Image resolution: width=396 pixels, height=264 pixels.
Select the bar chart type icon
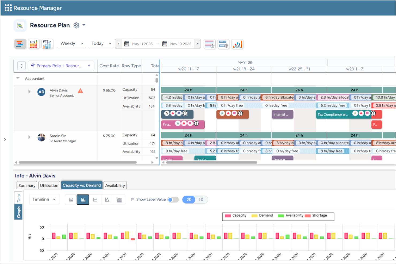(83, 200)
